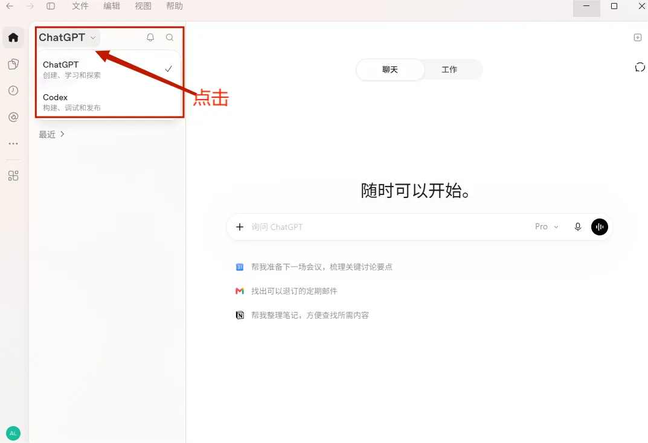The width and height of the screenshot is (648, 443).
Task: Click the new chat plus icon top right
Action: (638, 37)
